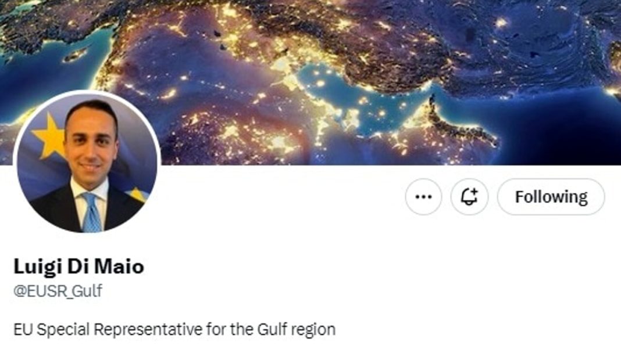The width and height of the screenshot is (621, 349).
Task: Open Luigi Di Maio's profile photo
Action: tap(87, 162)
